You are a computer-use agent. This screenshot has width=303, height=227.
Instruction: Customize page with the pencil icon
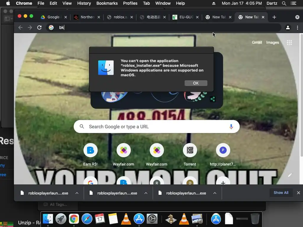[x=290, y=175]
